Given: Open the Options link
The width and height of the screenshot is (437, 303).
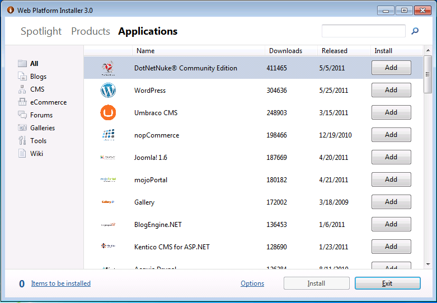Looking at the screenshot, I should 252,283.
